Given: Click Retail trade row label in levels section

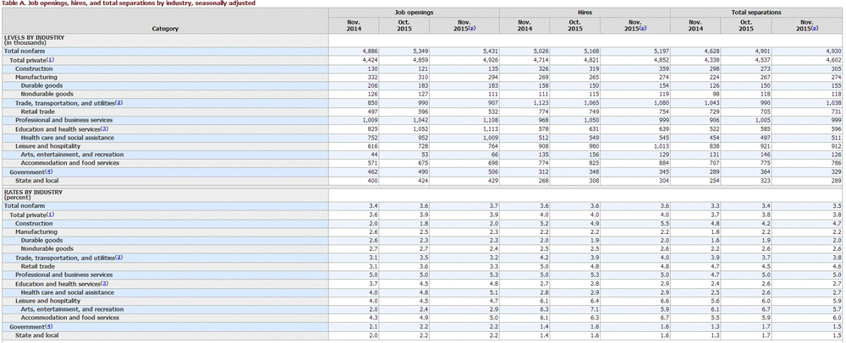Looking at the screenshot, I should click(39, 112).
